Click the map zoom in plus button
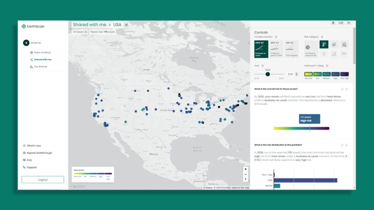Image resolution: width=374 pixels, height=210 pixels. [246, 169]
